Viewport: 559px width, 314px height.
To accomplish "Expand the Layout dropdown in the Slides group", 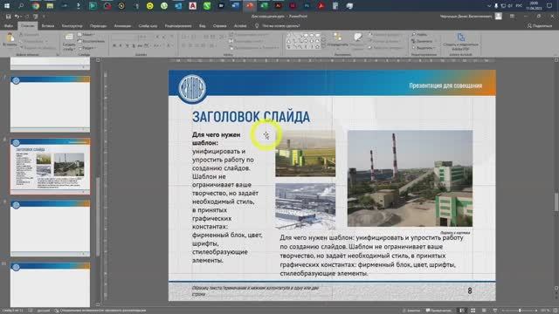I will (x=86, y=35).
